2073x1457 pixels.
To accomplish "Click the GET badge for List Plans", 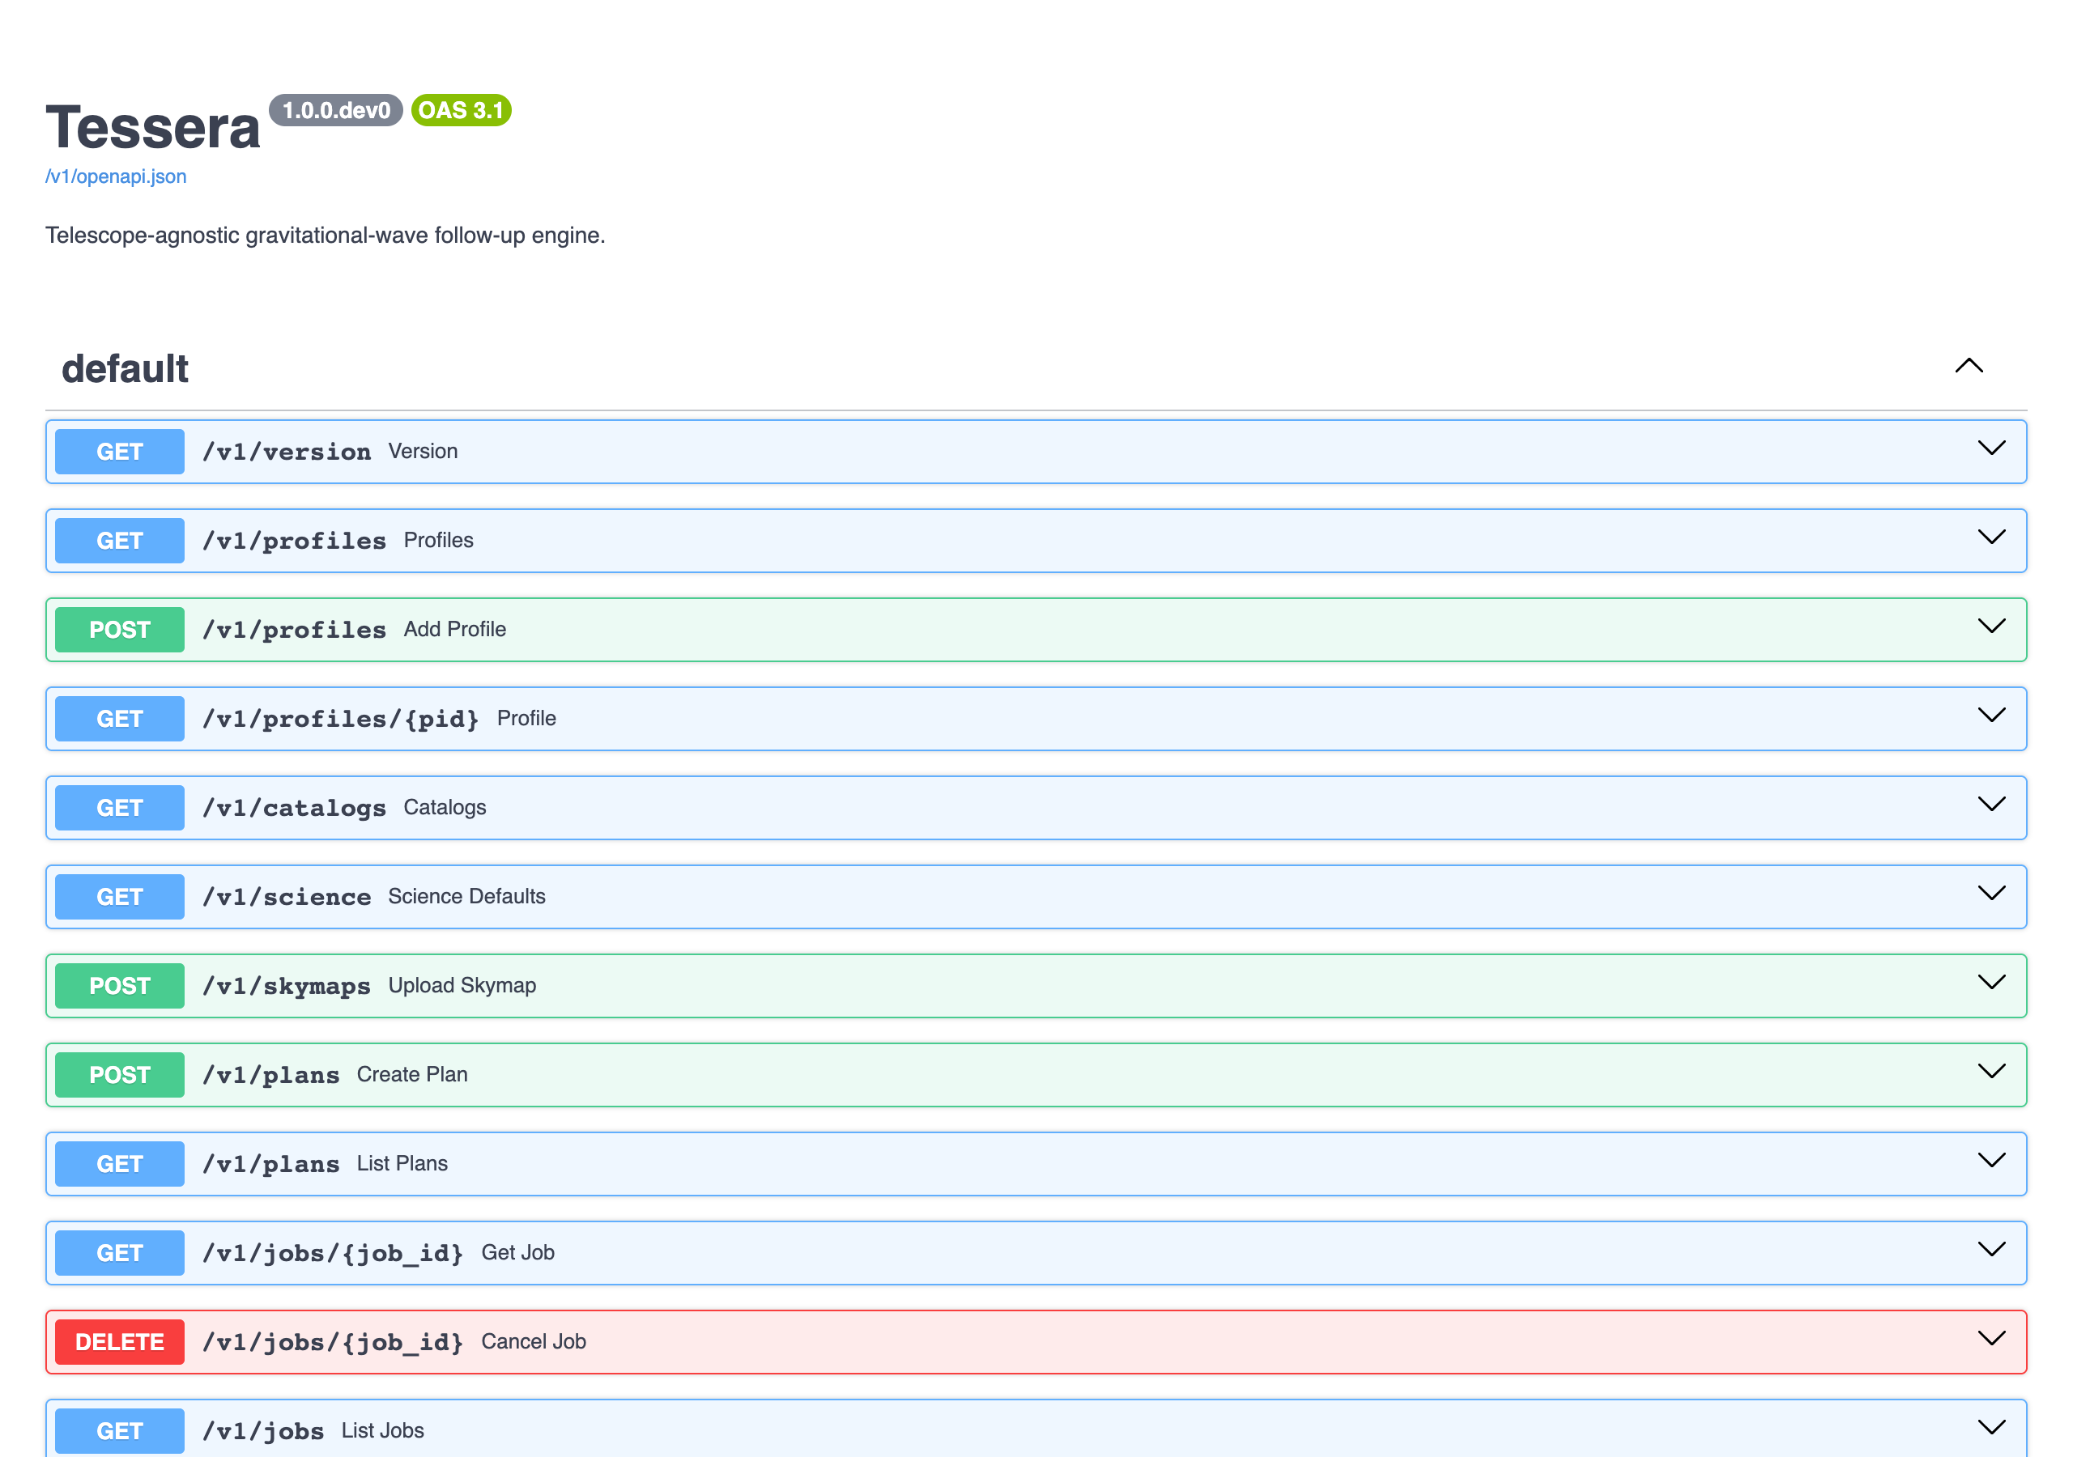I will coord(119,1164).
